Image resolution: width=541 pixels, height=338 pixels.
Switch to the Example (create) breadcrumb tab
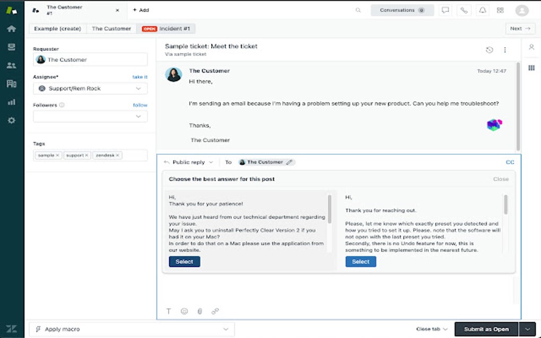pyautogui.click(x=58, y=29)
